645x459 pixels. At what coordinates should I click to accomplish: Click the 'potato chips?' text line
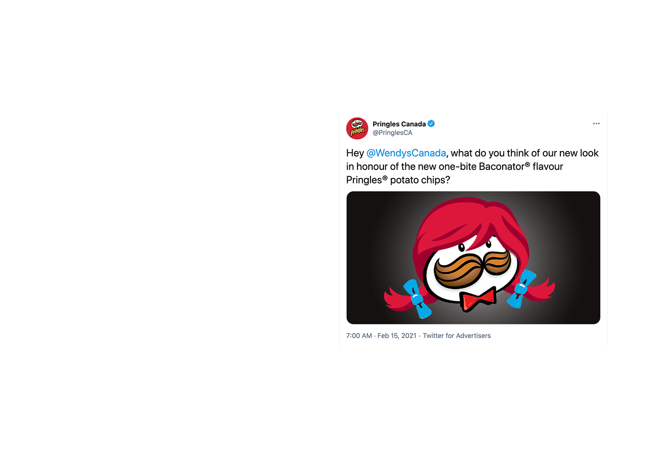[420, 180]
